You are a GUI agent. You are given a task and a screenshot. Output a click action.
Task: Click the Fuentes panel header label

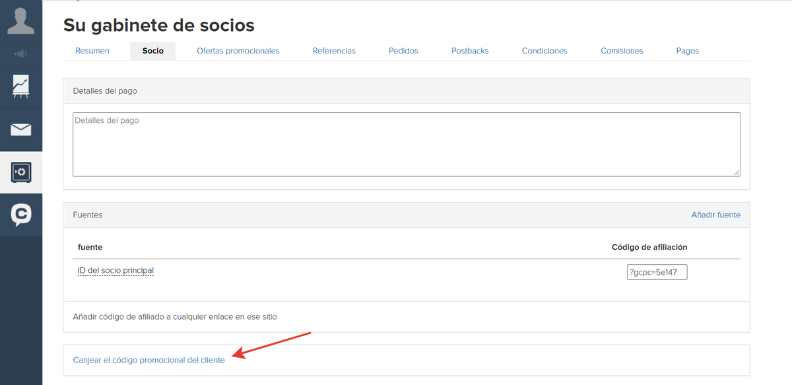[88, 215]
